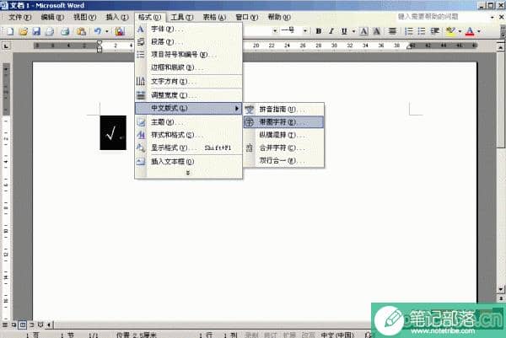
Task: Open the font color dropdown arrow
Action: click(479, 31)
